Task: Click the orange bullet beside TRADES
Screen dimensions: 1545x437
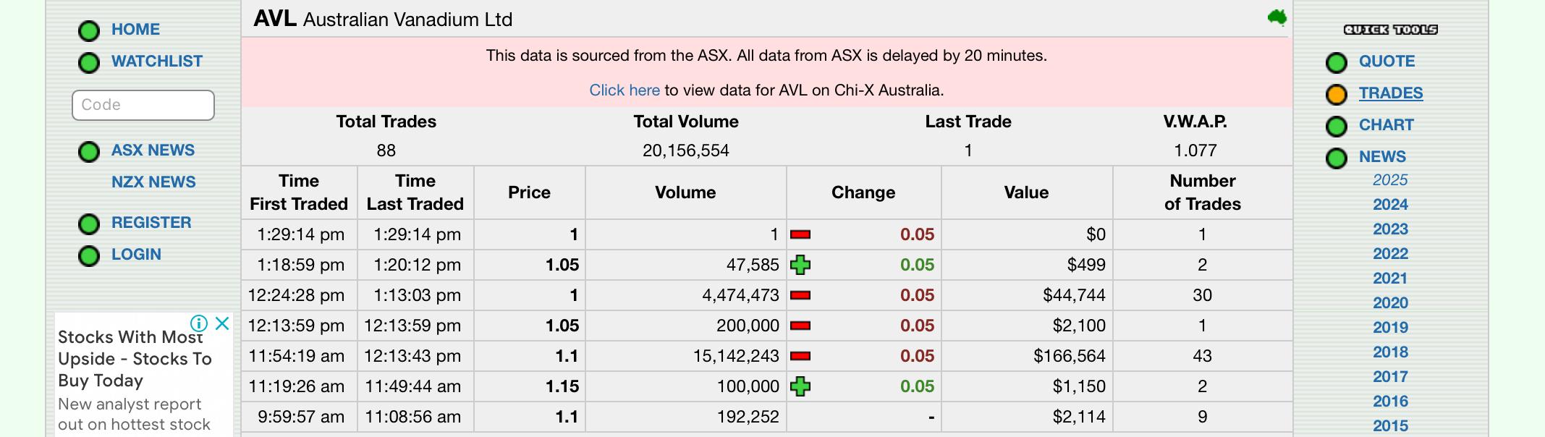Action: [1337, 95]
